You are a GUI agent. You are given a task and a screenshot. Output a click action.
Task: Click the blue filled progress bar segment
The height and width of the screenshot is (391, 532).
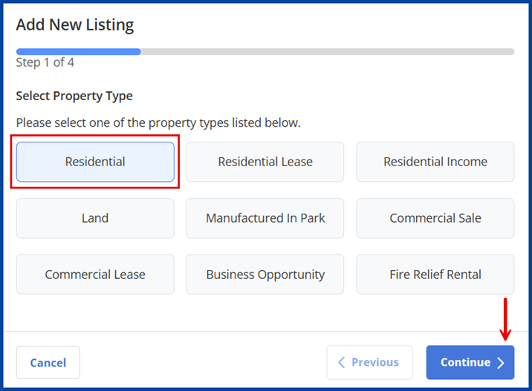[x=78, y=52]
